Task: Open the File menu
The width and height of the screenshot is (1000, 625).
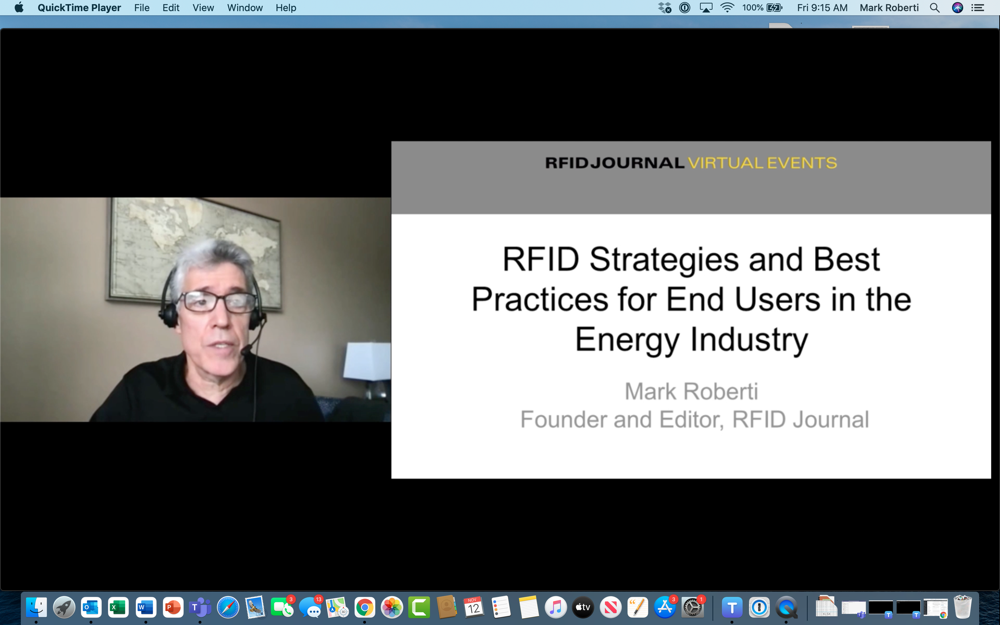Action: 142,7
